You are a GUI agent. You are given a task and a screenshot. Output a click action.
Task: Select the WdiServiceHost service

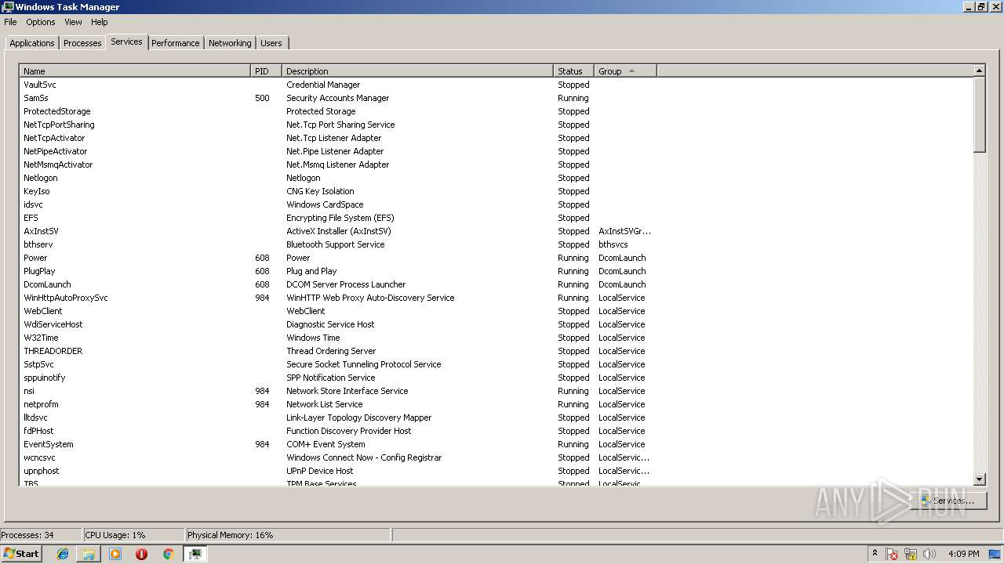tap(53, 324)
